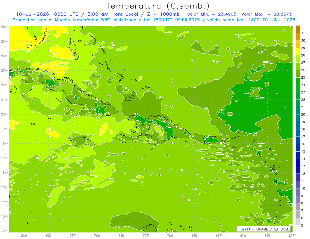Click the longitude label 82W
The height and width of the screenshot is (239, 310).
[x=24, y=235]
